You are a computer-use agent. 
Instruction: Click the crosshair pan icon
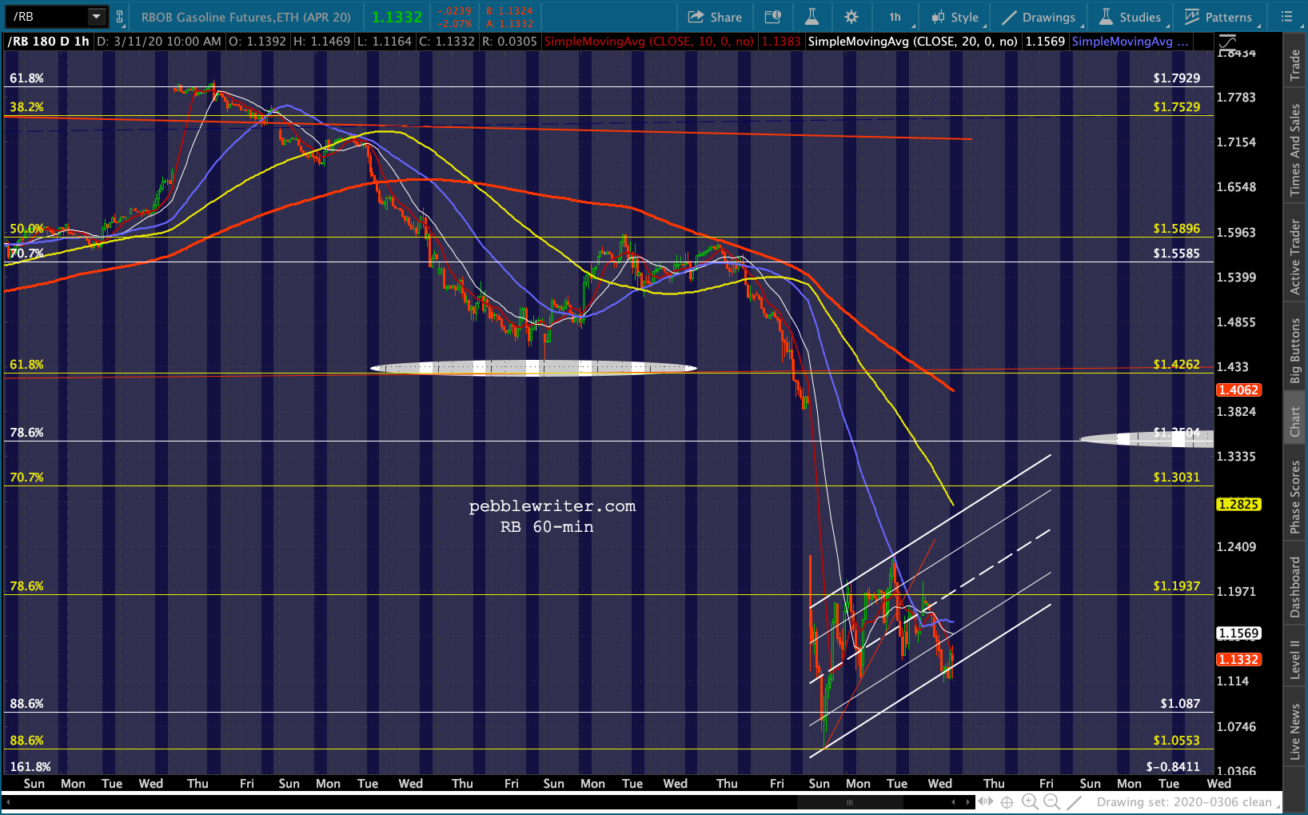click(x=1007, y=802)
